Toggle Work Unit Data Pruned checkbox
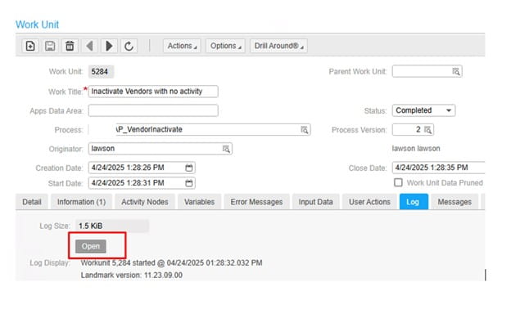The image size is (511, 327). (399, 182)
